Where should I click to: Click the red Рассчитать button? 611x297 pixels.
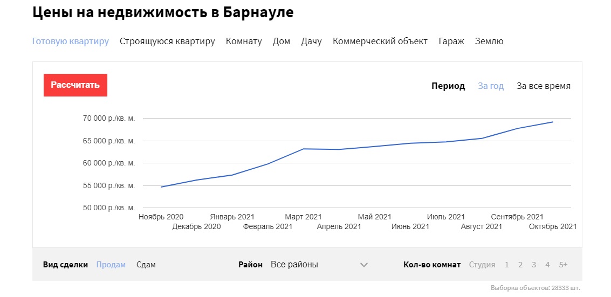click(75, 85)
